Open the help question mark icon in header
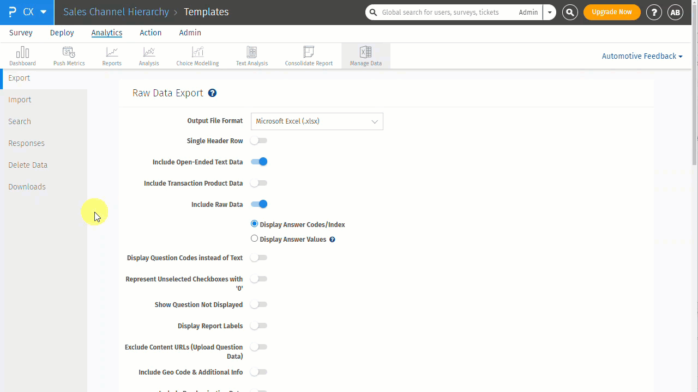This screenshot has height=392, width=698. tap(654, 12)
